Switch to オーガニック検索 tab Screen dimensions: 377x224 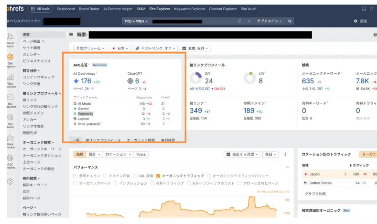point(141,140)
